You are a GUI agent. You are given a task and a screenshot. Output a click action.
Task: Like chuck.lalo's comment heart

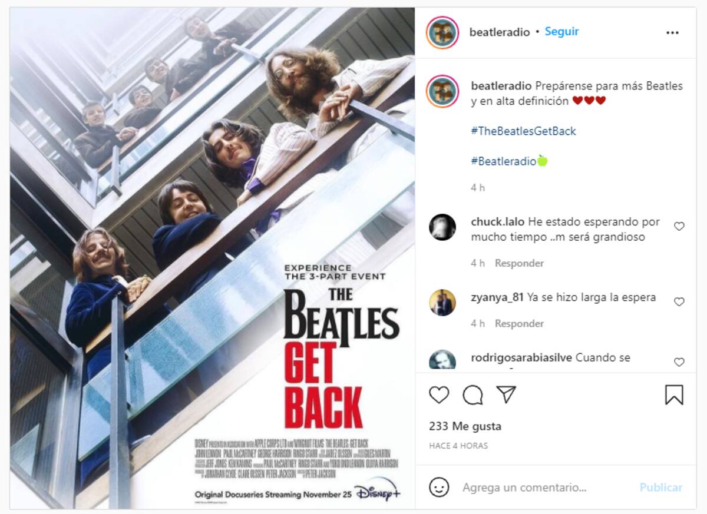pyautogui.click(x=679, y=226)
